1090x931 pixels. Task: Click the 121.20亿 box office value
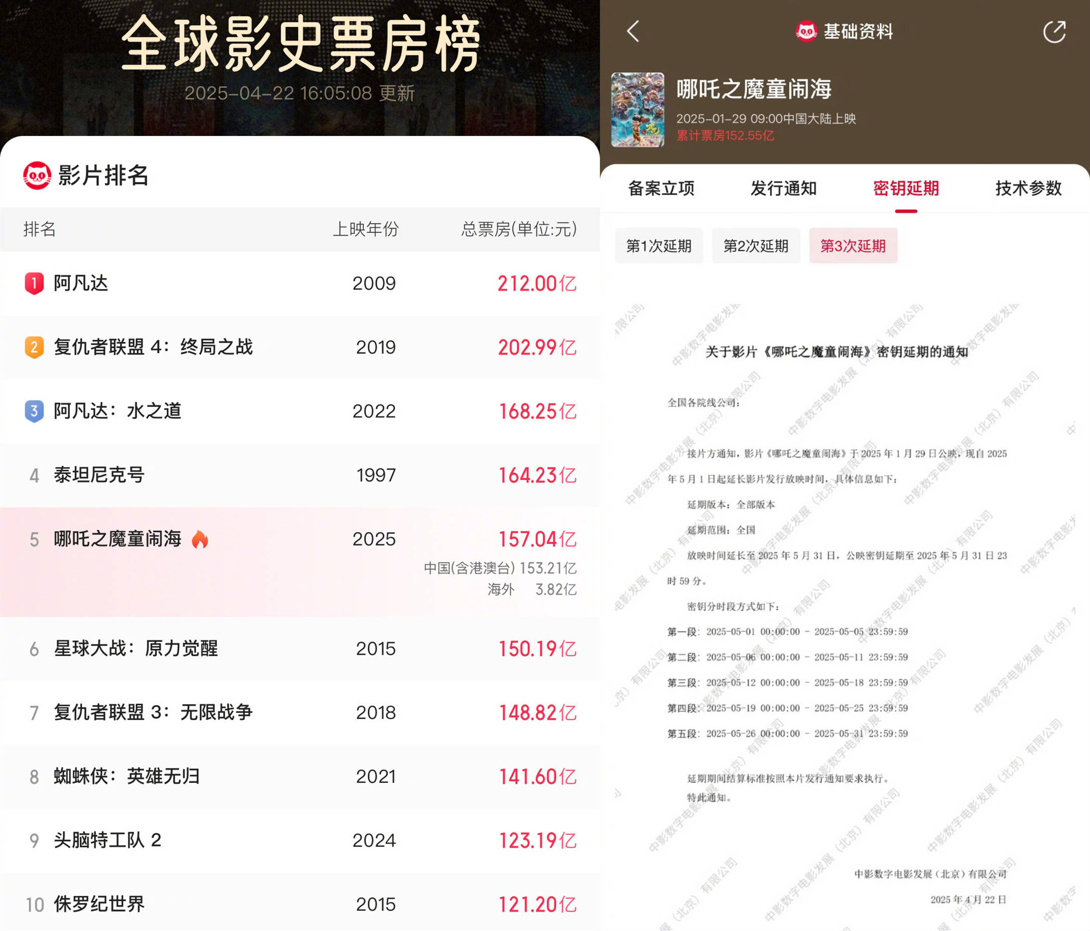(537, 905)
